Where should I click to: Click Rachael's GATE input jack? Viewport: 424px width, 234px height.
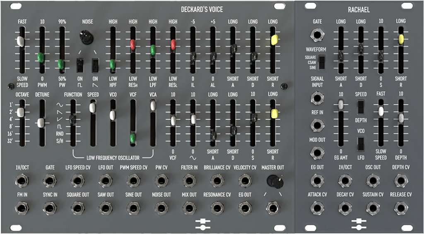[x=318, y=35]
